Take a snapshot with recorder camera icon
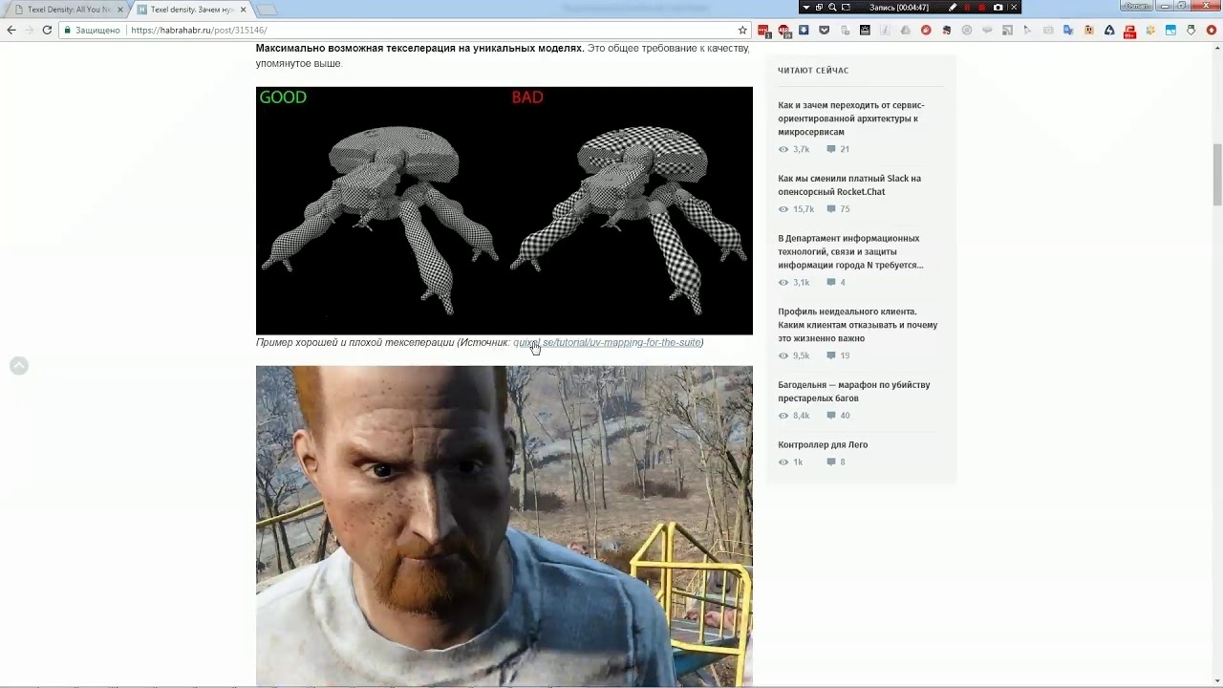 pos(998,7)
